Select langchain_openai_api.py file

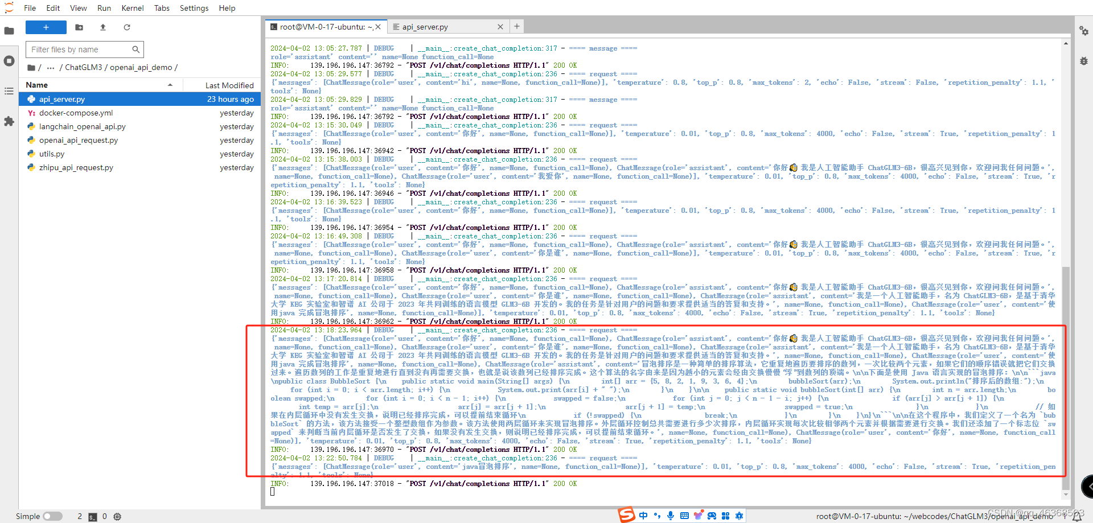[140, 126]
